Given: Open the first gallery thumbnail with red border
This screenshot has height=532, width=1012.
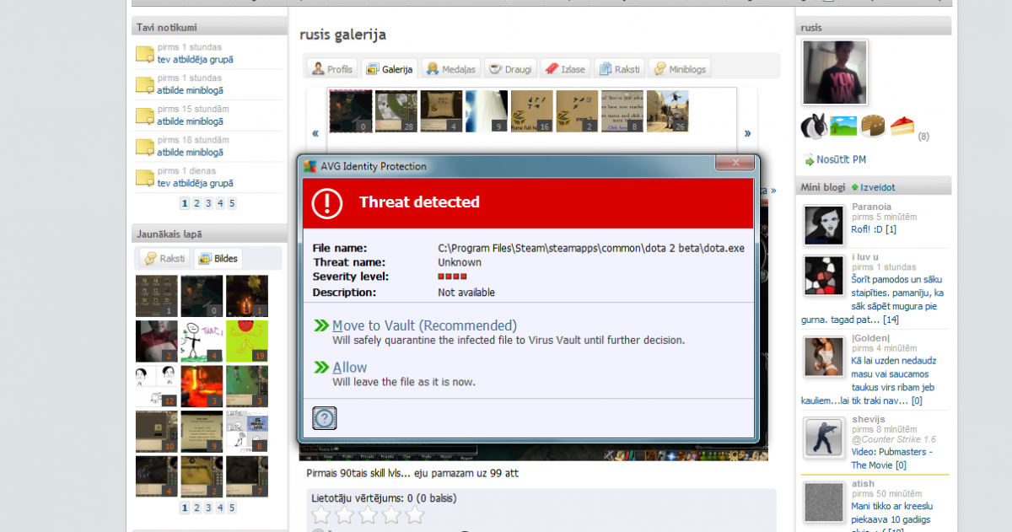Looking at the screenshot, I should (351, 111).
